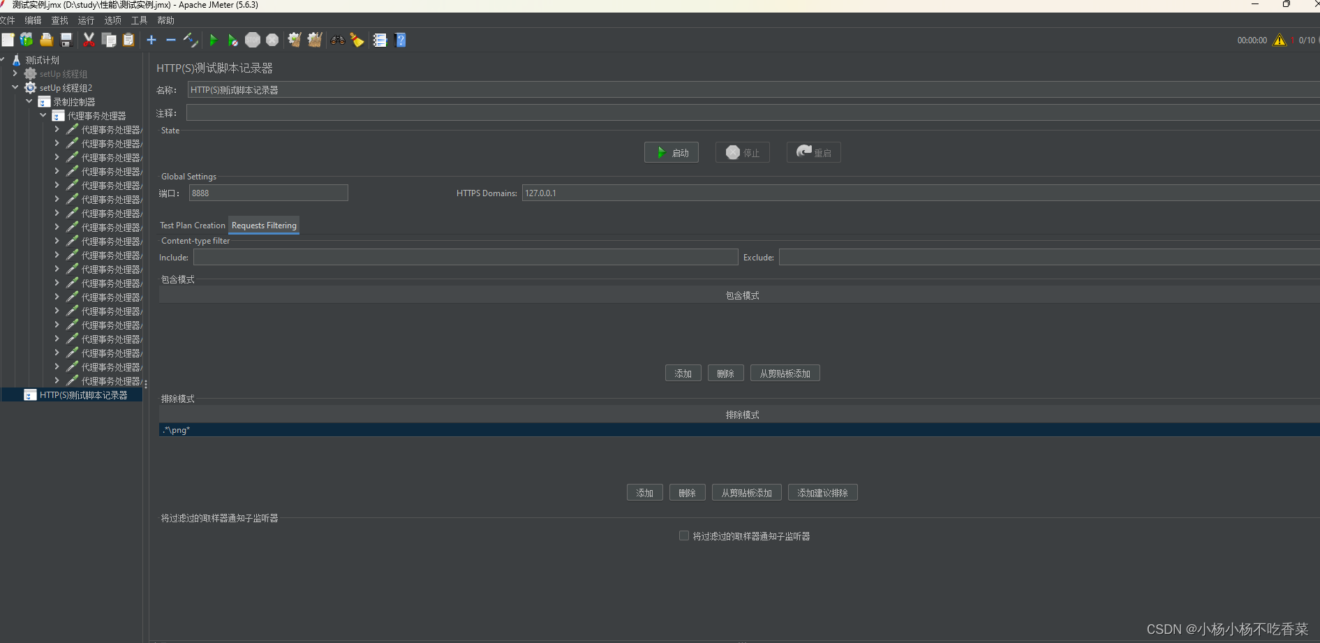Screen dimensions: 1320x643
Task: Start test without pauses icon
Action: pyautogui.click(x=233, y=40)
